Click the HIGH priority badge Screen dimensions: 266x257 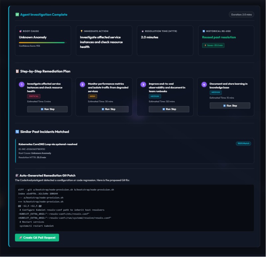pyautogui.click(x=92, y=96)
